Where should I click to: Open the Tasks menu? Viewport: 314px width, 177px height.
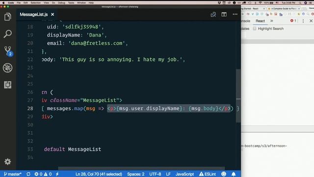click(71, 3)
